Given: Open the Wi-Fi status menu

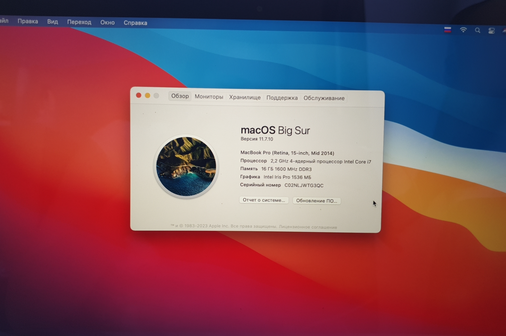Looking at the screenshot, I should point(463,30).
